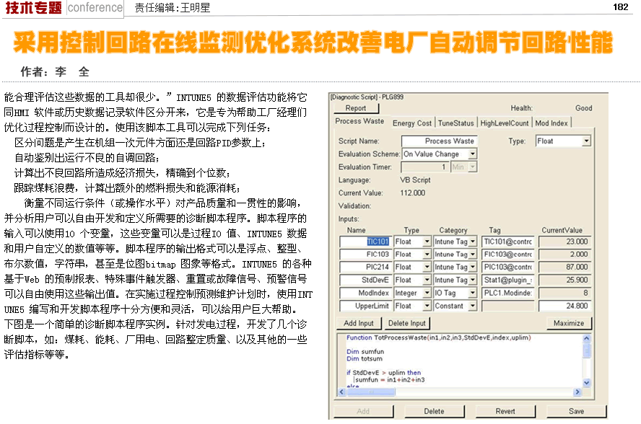Open the Type dropdown for the ModIndex row
The height and width of the screenshot is (424, 641).
tap(426, 293)
